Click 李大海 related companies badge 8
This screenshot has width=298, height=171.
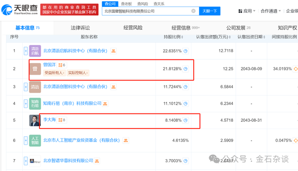point(62,120)
